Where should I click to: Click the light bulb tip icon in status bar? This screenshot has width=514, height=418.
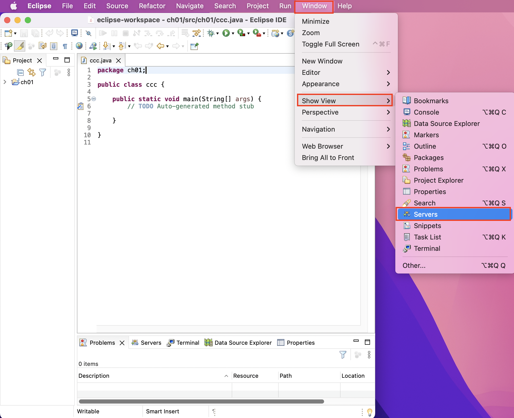tap(370, 412)
